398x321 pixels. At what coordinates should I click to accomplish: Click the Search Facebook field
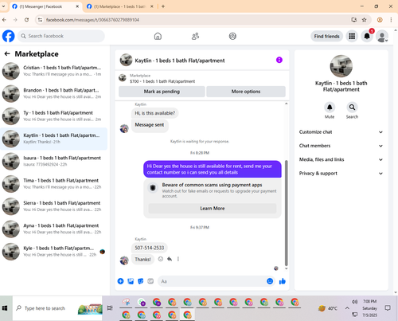point(61,36)
